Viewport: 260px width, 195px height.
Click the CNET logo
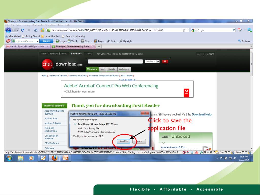pos(47,64)
